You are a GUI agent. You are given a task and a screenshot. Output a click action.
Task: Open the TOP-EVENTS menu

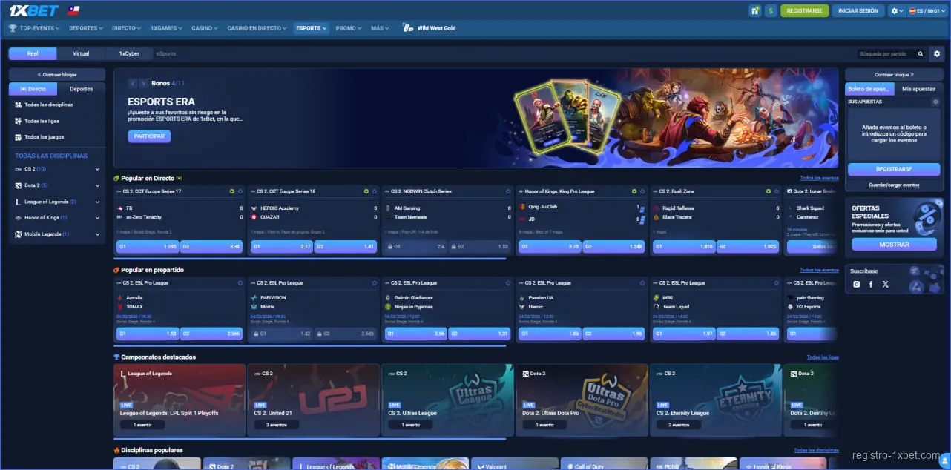pos(35,28)
